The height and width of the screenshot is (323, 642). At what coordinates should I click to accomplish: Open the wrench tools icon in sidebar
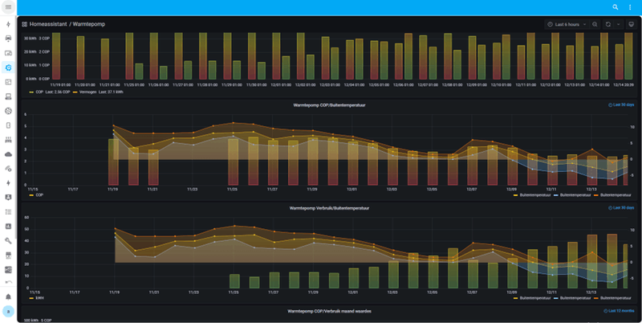[x=8, y=240]
